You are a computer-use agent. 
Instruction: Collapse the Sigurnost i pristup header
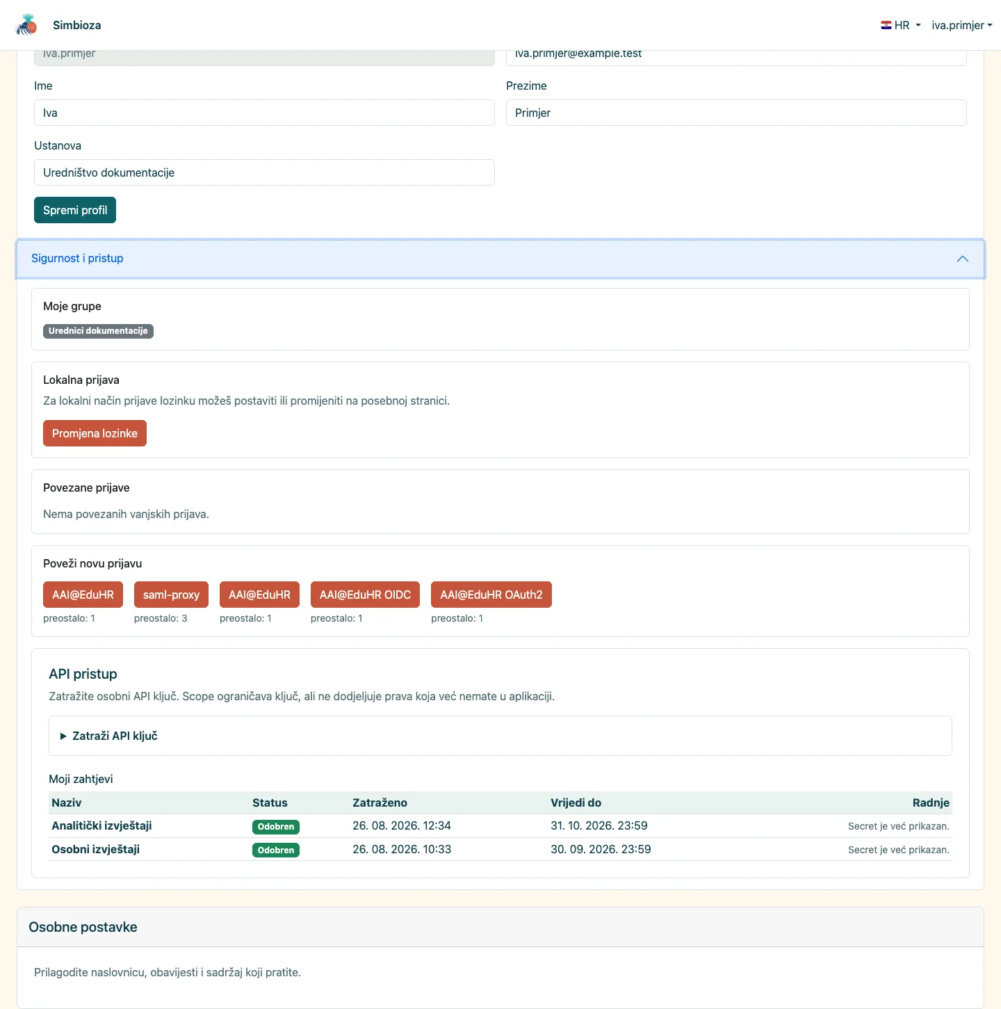tap(500, 259)
